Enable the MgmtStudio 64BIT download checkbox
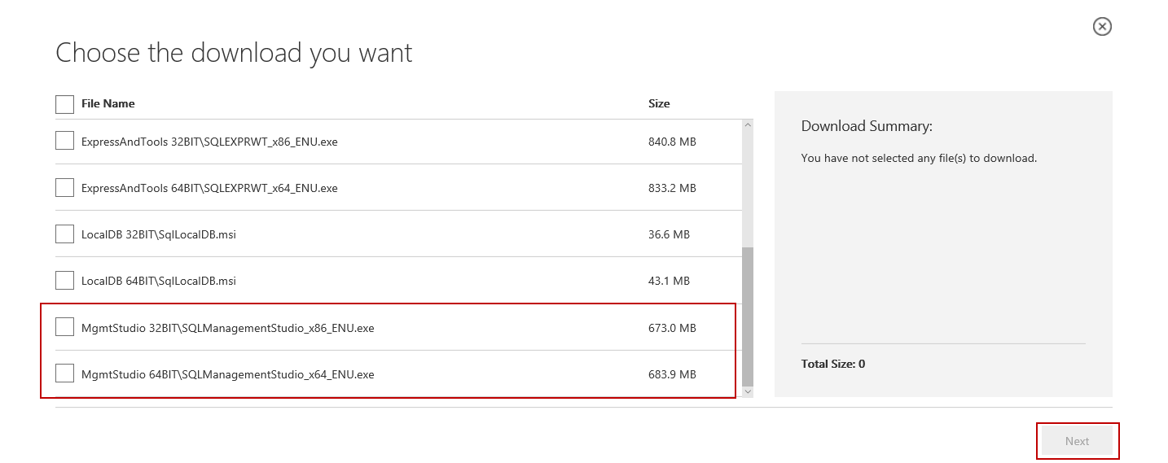The image size is (1168, 463). (64, 373)
